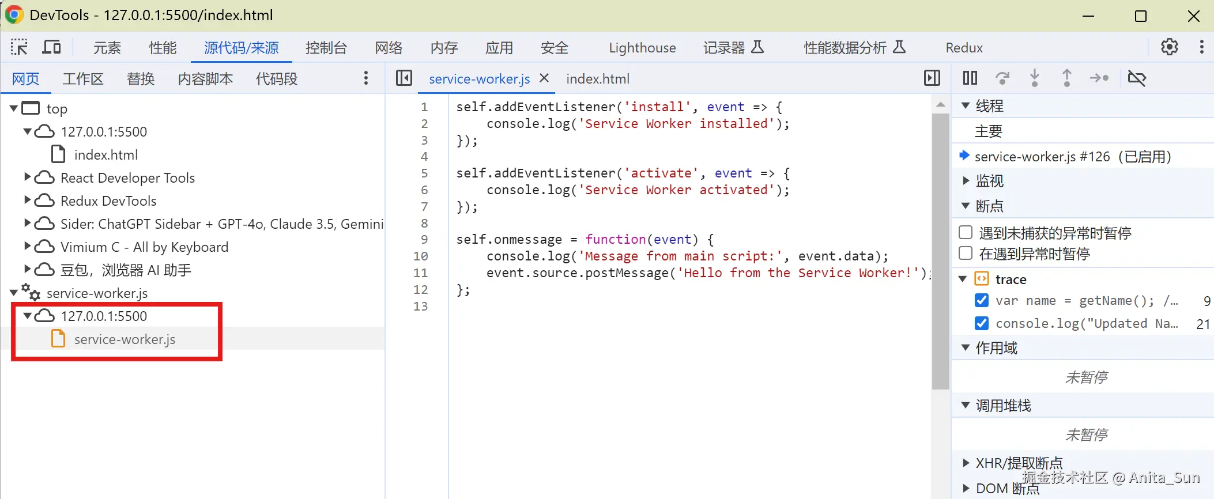Click the index.html file icon in tree
The height and width of the screenshot is (499, 1214).
(x=58, y=154)
